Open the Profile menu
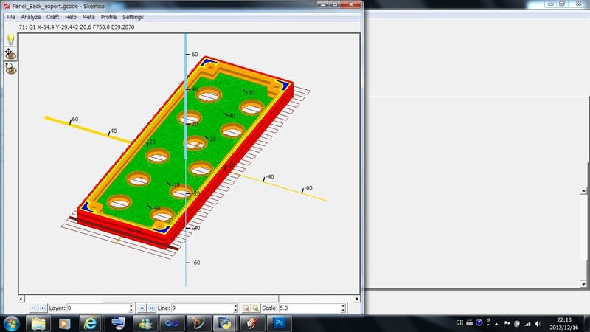 pyautogui.click(x=108, y=17)
